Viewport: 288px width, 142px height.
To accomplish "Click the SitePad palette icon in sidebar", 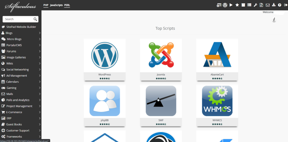I will 3,27.
